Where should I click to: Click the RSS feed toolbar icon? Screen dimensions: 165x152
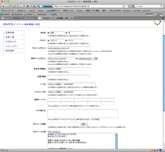34,6
